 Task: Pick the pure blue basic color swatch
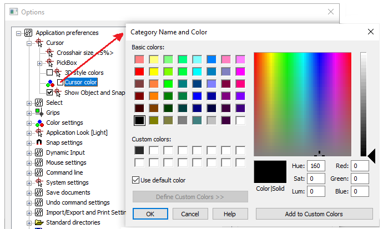point(197,96)
